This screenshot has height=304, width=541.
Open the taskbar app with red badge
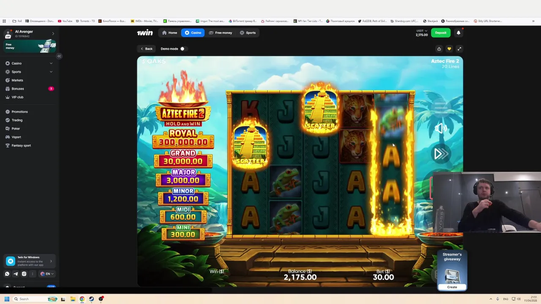[101, 299]
